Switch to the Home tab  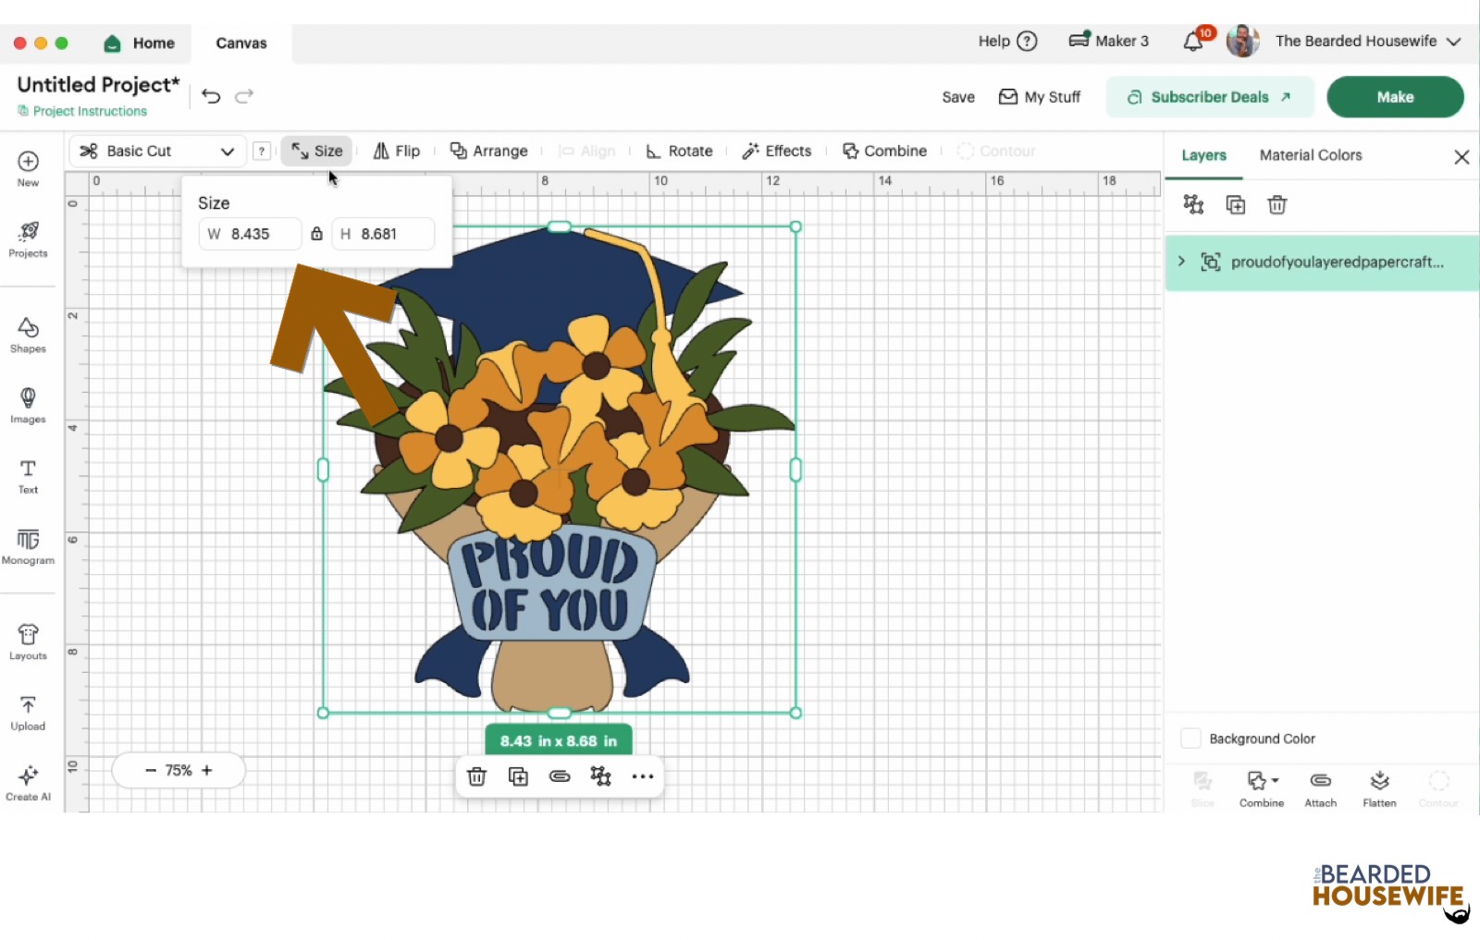[140, 43]
